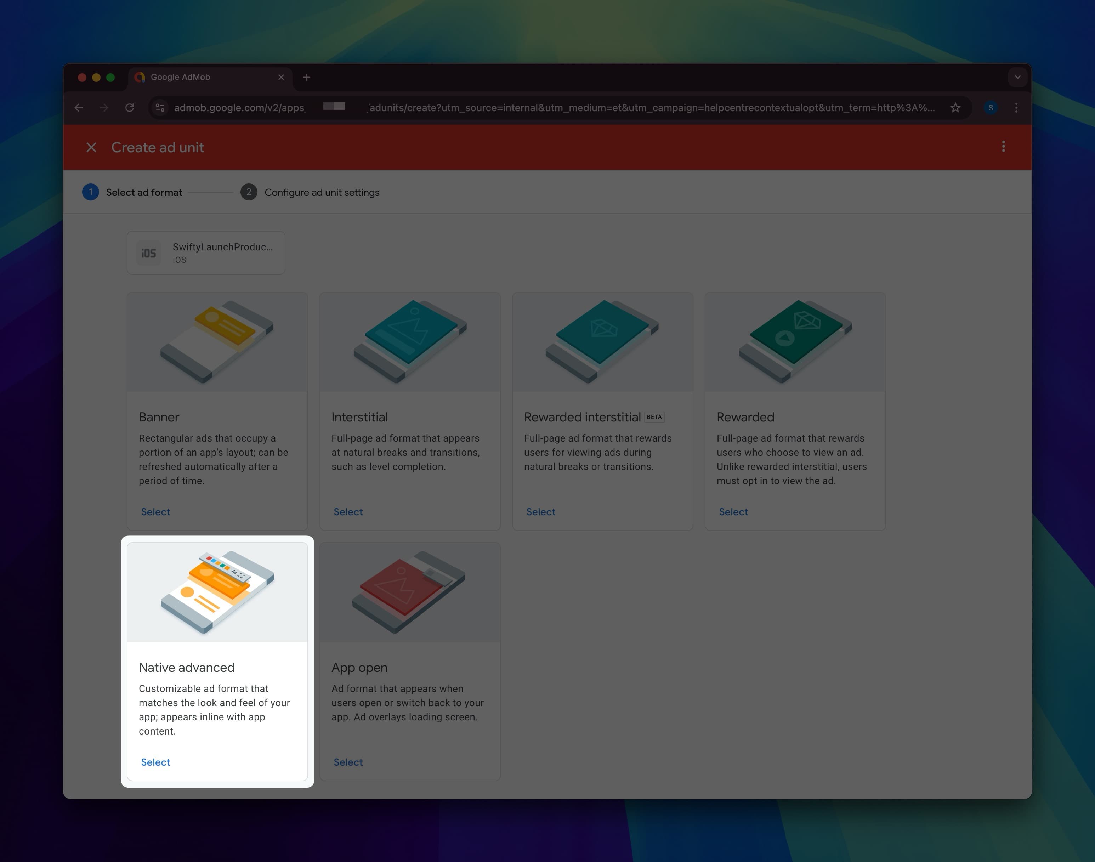Click the Google AdMob favicon in tab

point(140,77)
